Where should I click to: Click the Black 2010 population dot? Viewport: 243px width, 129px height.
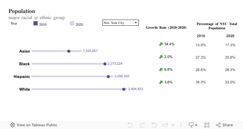point(105,64)
